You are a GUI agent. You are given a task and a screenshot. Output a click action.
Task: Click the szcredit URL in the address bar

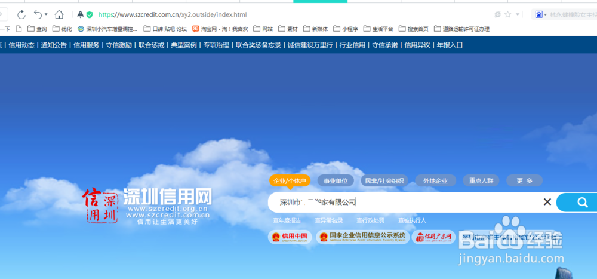tap(173, 14)
